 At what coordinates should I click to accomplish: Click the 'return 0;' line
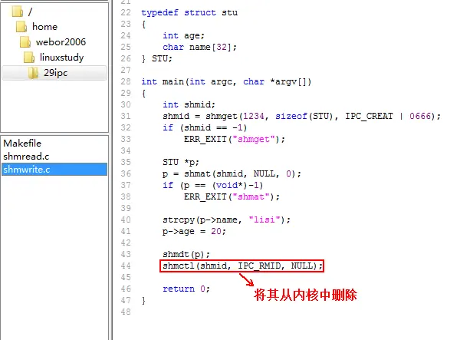pyautogui.click(x=186, y=289)
